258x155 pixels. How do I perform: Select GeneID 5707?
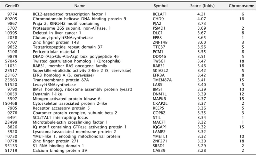click(x=12, y=28)
